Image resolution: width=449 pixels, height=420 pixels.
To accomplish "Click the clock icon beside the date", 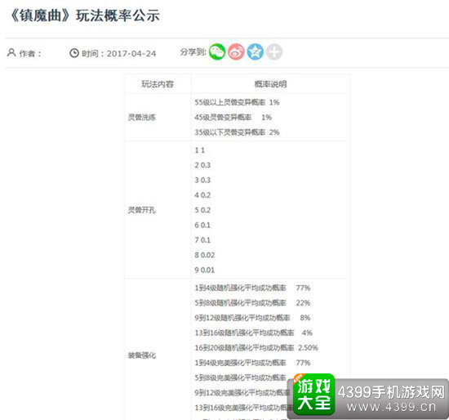I will [74, 53].
